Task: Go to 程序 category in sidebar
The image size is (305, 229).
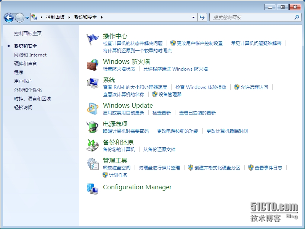Action: [x=19, y=73]
